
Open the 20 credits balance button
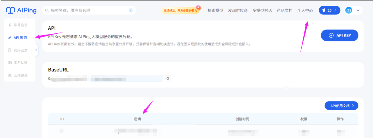tap(330, 10)
